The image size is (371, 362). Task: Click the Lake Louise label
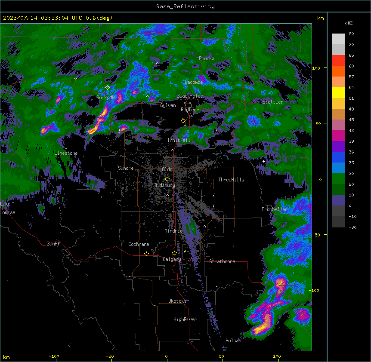click(x=8, y=208)
